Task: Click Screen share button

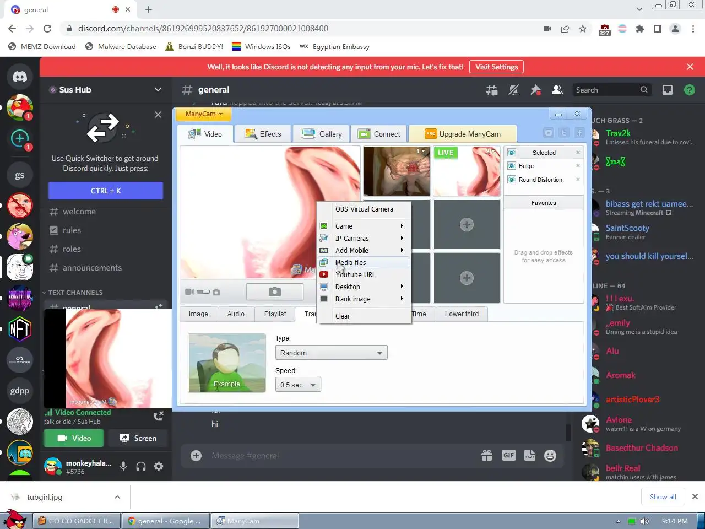Action: point(138,438)
